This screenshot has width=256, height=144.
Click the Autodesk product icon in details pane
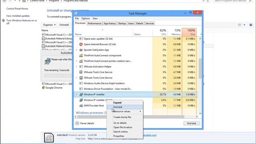click(x=49, y=138)
